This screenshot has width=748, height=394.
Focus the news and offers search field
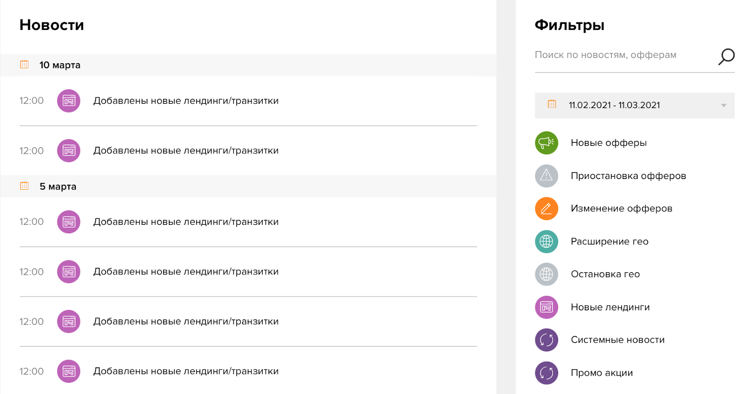[x=622, y=55]
